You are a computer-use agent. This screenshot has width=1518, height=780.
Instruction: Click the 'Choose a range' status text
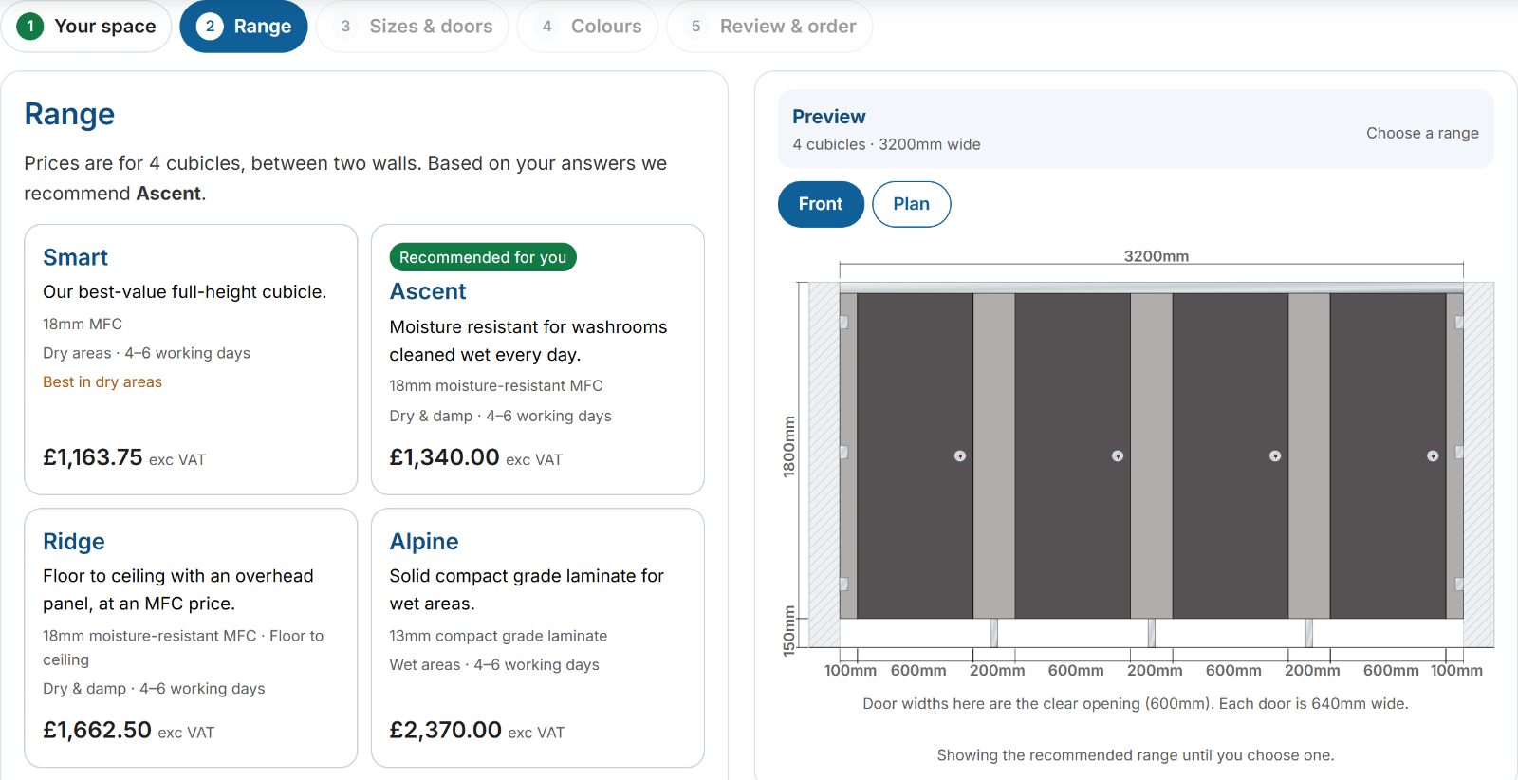[1422, 133]
